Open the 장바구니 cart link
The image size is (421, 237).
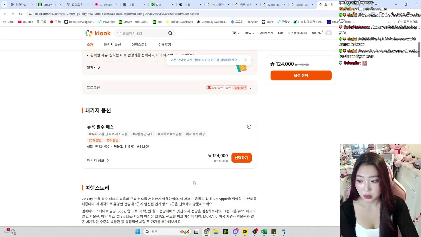pos(316,33)
